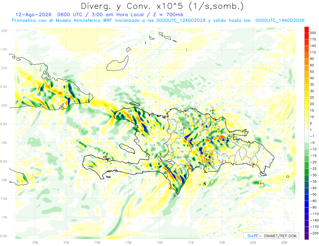Click the colorbar value '-30'

[x=313, y=175]
